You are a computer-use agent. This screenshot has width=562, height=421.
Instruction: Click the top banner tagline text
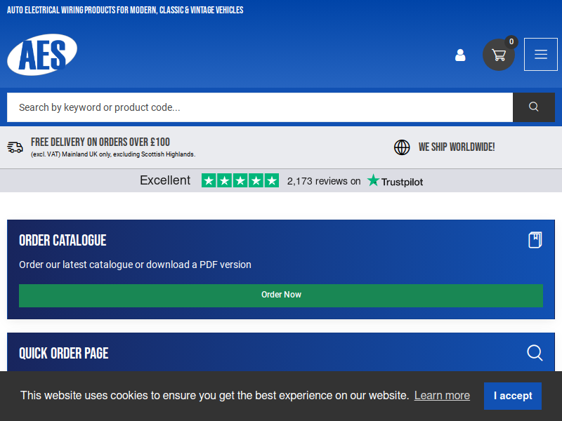pyautogui.click(x=125, y=10)
